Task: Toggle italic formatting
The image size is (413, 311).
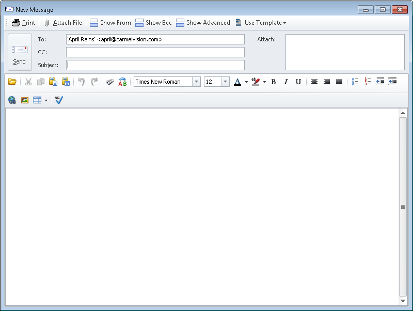Action: (286, 82)
